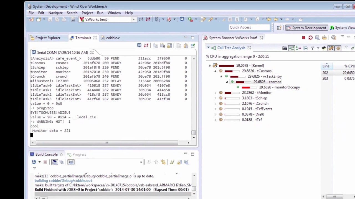Click the terminal horizontal scrollbar thumb

[106, 143]
